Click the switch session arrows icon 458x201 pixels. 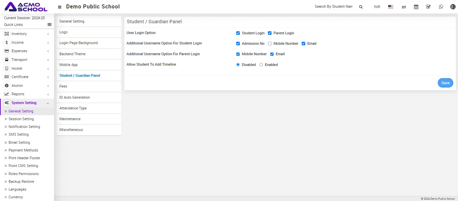click(x=404, y=7)
